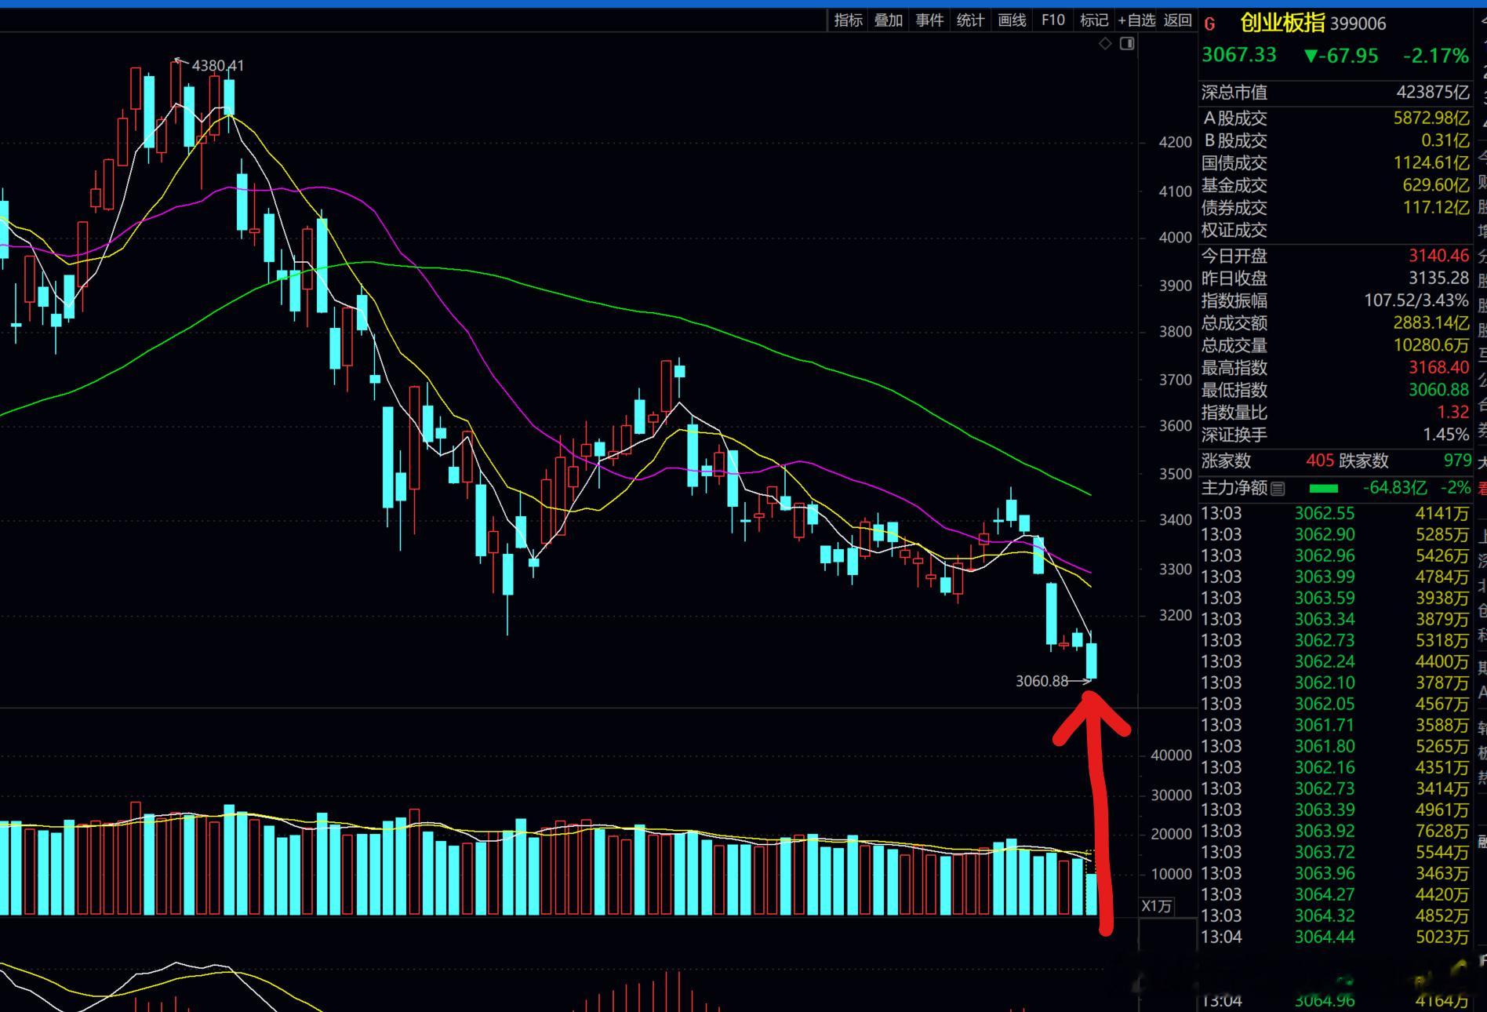Click the diamond icon above chart

[1105, 43]
